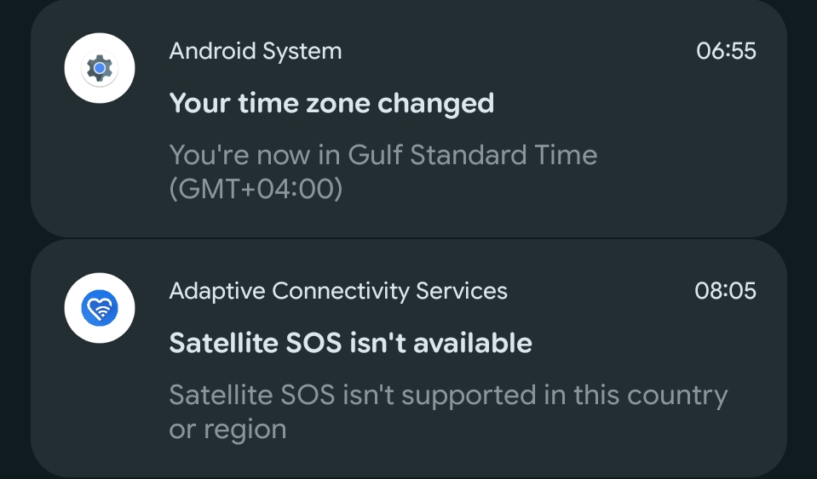The image size is (817, 479).
Task: Open the "Satellite SOS isn't available" notification title
Action: [x=350, y=343]
